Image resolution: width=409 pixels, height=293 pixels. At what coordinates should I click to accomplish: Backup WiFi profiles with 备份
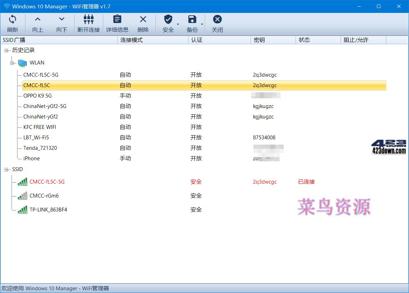pyautogui.click(x=192, y=23)
